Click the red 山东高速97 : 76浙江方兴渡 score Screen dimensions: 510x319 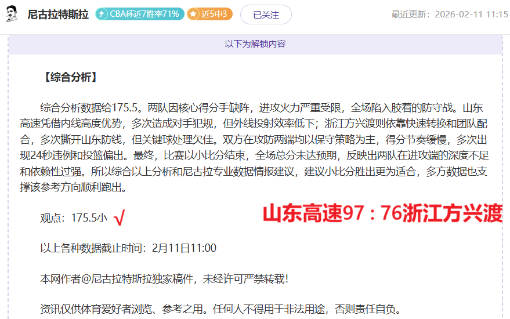point(382,213)
